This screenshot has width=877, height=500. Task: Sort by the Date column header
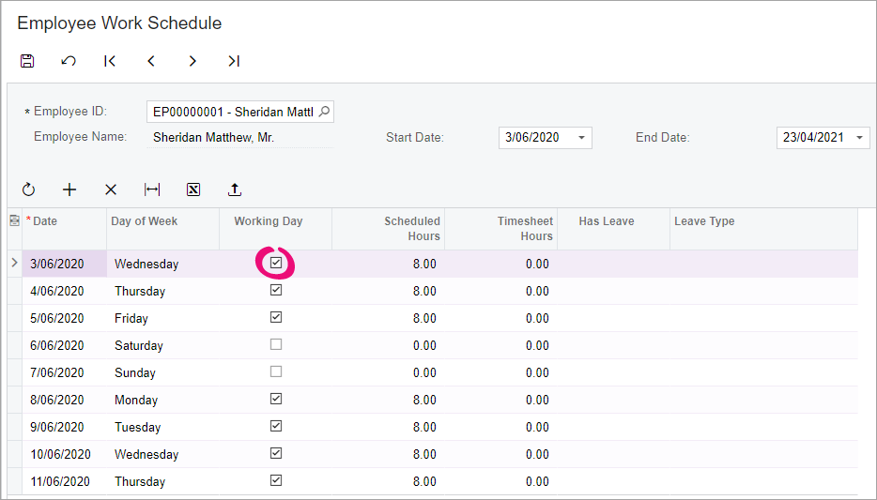tap(65, 229)
